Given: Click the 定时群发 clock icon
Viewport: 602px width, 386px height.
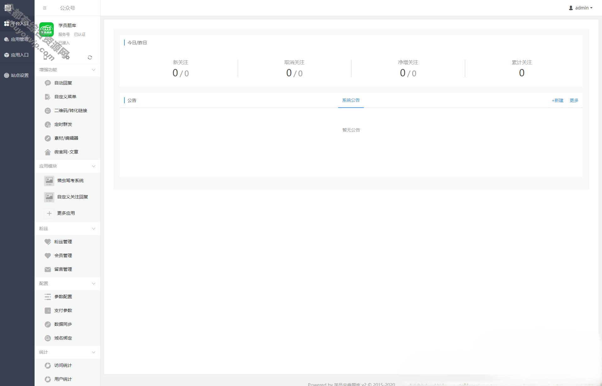Looking at the screenshot, I should 48,124.
